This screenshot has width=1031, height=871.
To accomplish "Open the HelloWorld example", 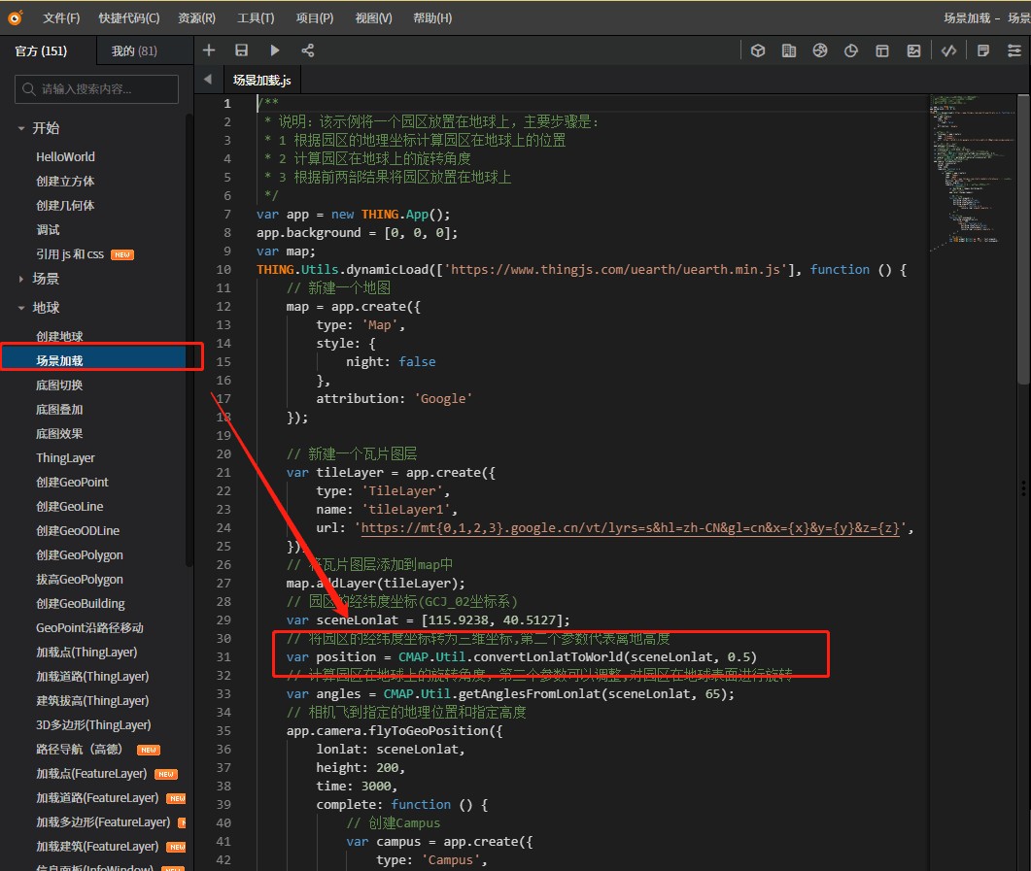I will point(66,156).
